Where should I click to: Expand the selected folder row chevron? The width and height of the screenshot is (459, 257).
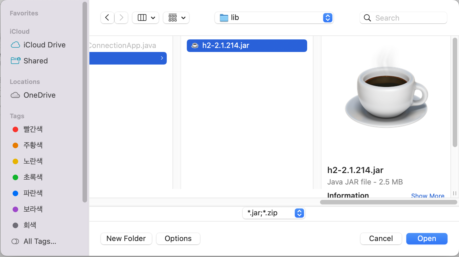(162, 58)
